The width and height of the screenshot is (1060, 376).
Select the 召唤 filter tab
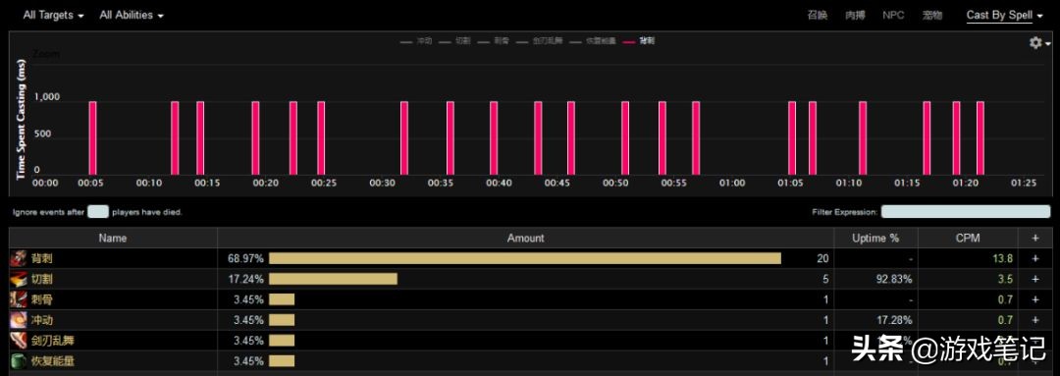point(818,15)
